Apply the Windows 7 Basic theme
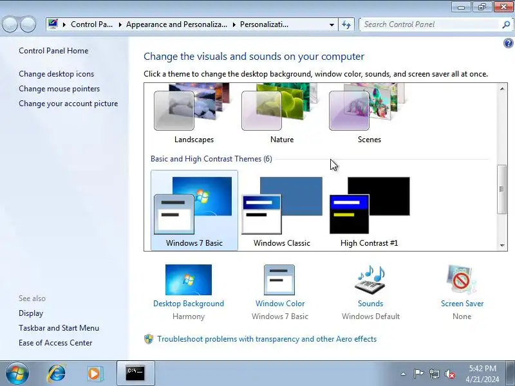The image size is (515, 386). coord(194,210)
